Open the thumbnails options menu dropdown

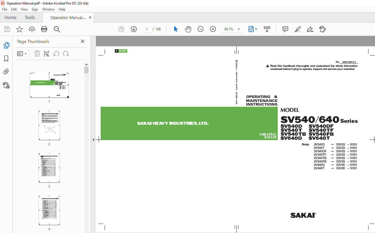[x=22, y=54]
